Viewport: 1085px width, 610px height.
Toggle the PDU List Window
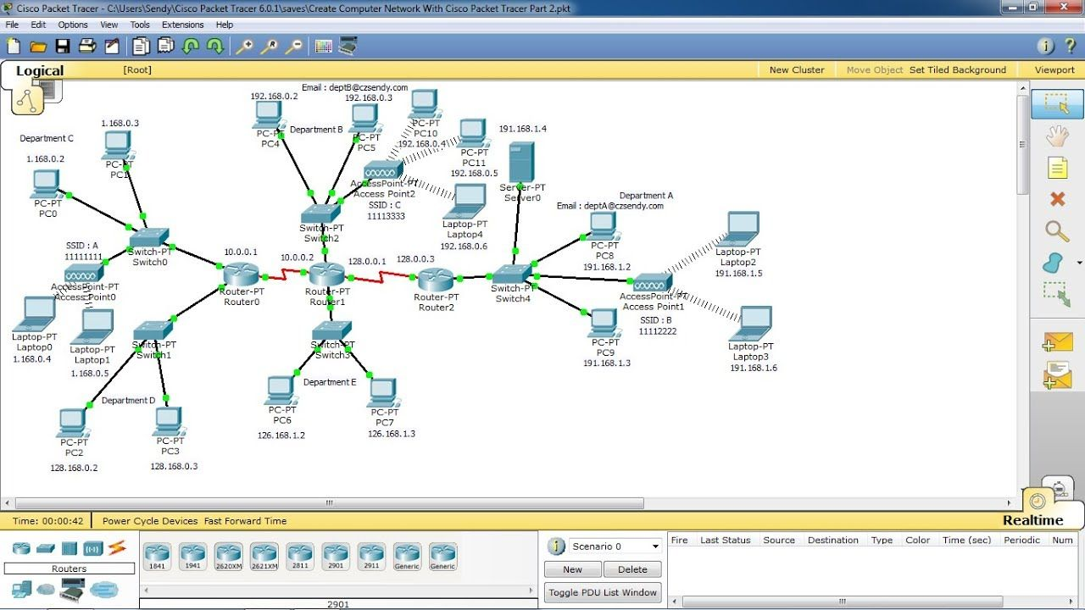[x=602, y=592]
